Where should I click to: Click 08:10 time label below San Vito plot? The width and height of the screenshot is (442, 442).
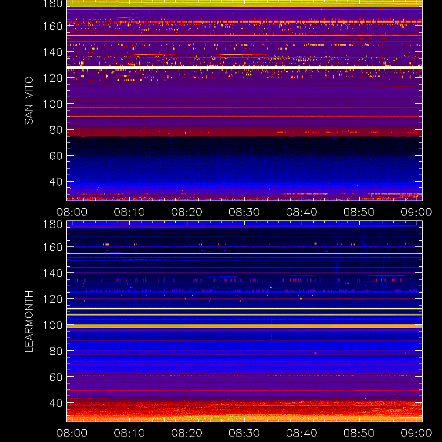click(129, 212)
